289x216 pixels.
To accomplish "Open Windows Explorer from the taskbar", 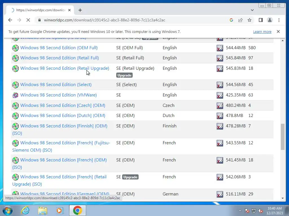I will [x=43, y=210].
